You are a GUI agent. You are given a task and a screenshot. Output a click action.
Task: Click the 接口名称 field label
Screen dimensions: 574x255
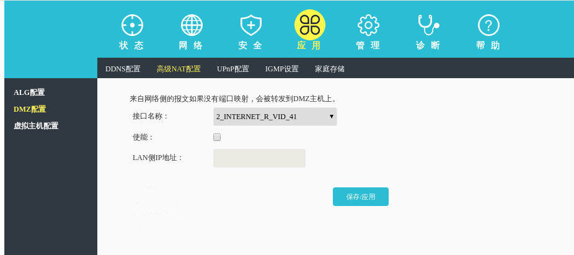150,117
